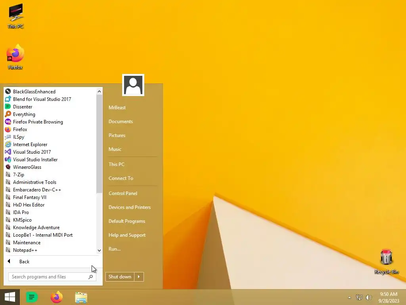
Task: Select the Recycle Bin on desktop
Action: point(386,261)
